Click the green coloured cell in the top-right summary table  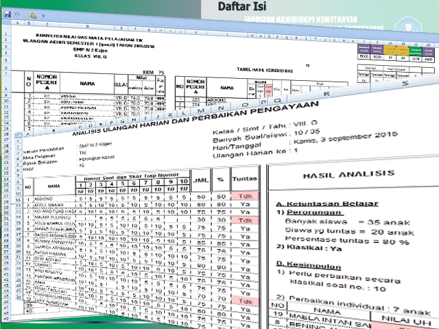416,52
